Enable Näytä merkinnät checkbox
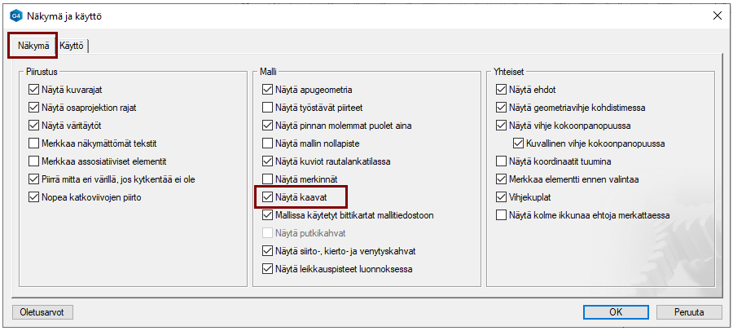The image size is (733, 331). (268, 179)
